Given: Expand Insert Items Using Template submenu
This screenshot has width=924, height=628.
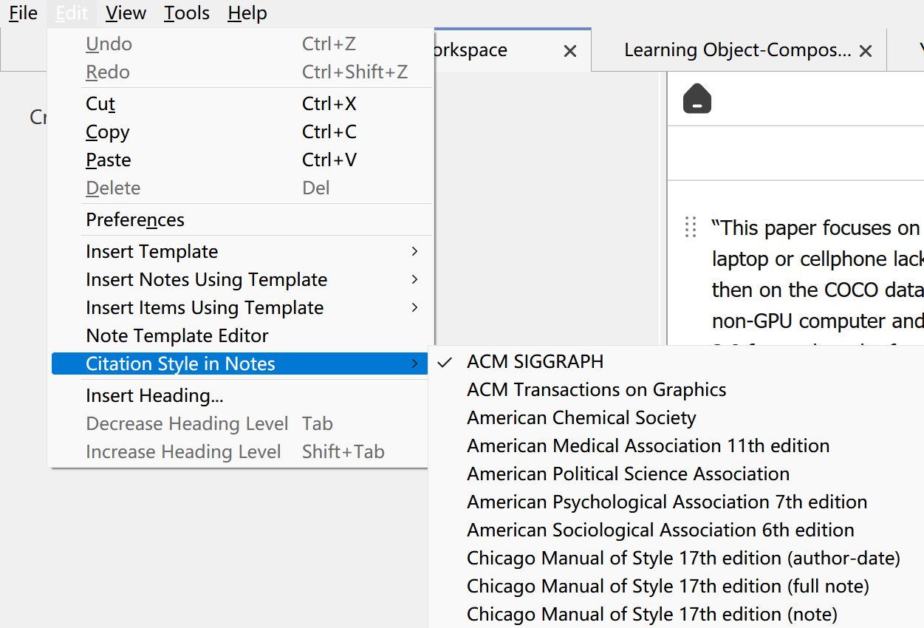Looking at the screenshot, I should click(241, 308).
